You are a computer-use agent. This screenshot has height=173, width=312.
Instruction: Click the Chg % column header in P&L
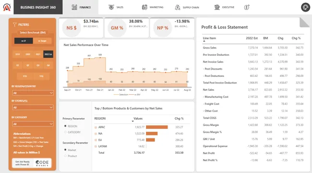[x=296, y=38]
